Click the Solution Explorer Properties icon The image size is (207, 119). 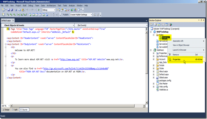click(151, 25)
